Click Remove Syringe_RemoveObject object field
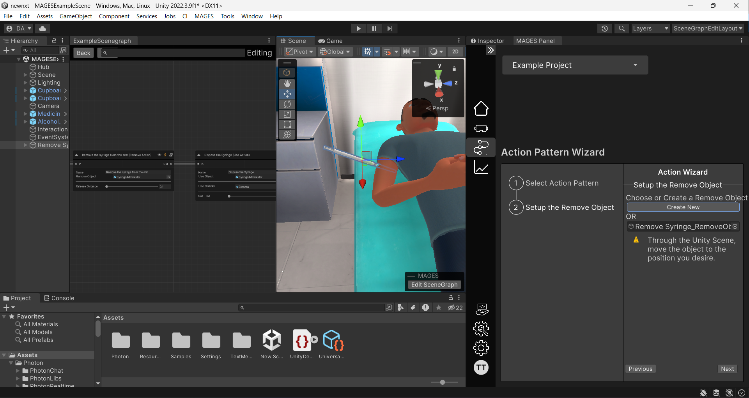The image size is (749, 398). [x=683, y=226]
